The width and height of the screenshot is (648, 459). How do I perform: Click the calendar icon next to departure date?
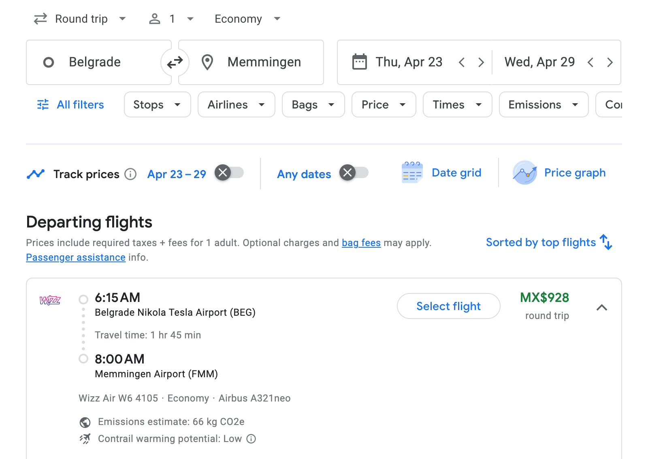[359, 62]
